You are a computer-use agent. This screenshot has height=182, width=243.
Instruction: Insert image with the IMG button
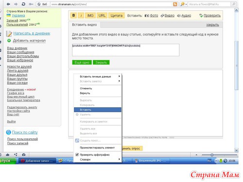90,16
